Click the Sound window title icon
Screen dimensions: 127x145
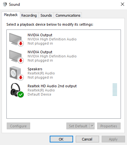(5, 4)
